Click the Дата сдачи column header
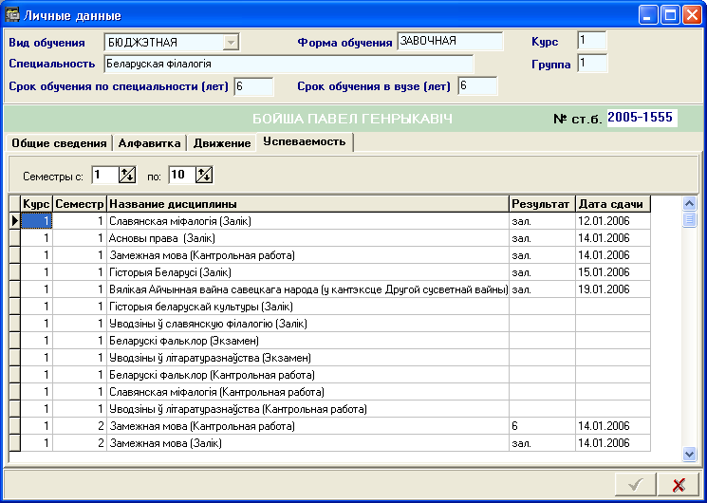This screenshot has width=707, height=503. tap(612, 204)
